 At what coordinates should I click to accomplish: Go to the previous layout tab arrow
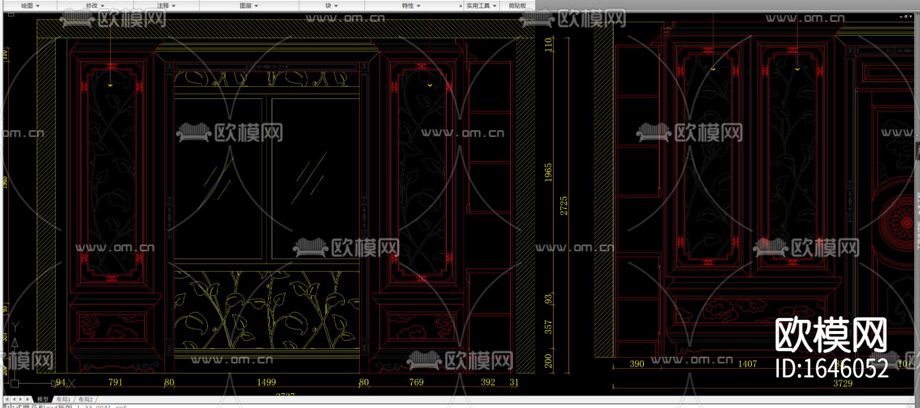14,399
